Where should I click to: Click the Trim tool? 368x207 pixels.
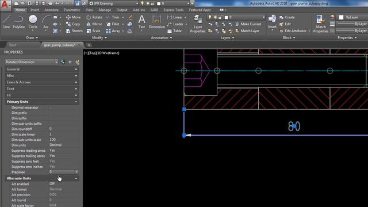[113, 17]
